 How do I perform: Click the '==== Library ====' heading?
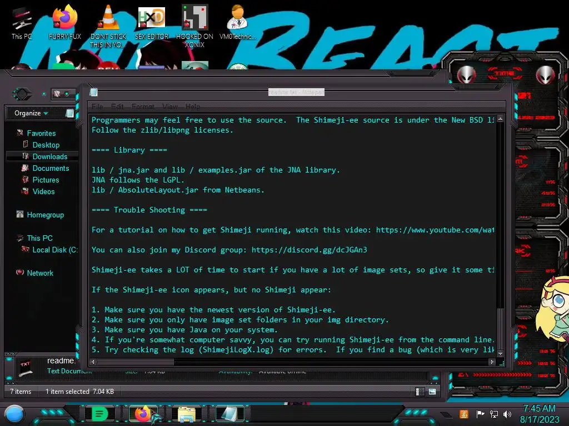129,150
